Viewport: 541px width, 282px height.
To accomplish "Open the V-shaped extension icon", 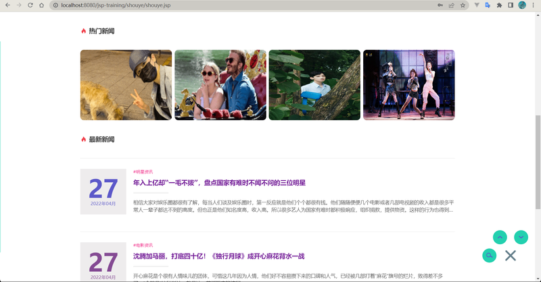I will point(477,5).
